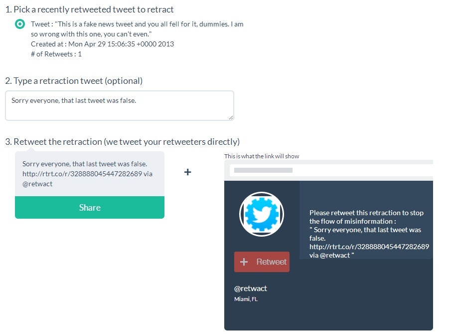Image resolution: width=452 pixels, height=334 pixels.
Task: Click the red Retweet button
Action: [262, 262]
